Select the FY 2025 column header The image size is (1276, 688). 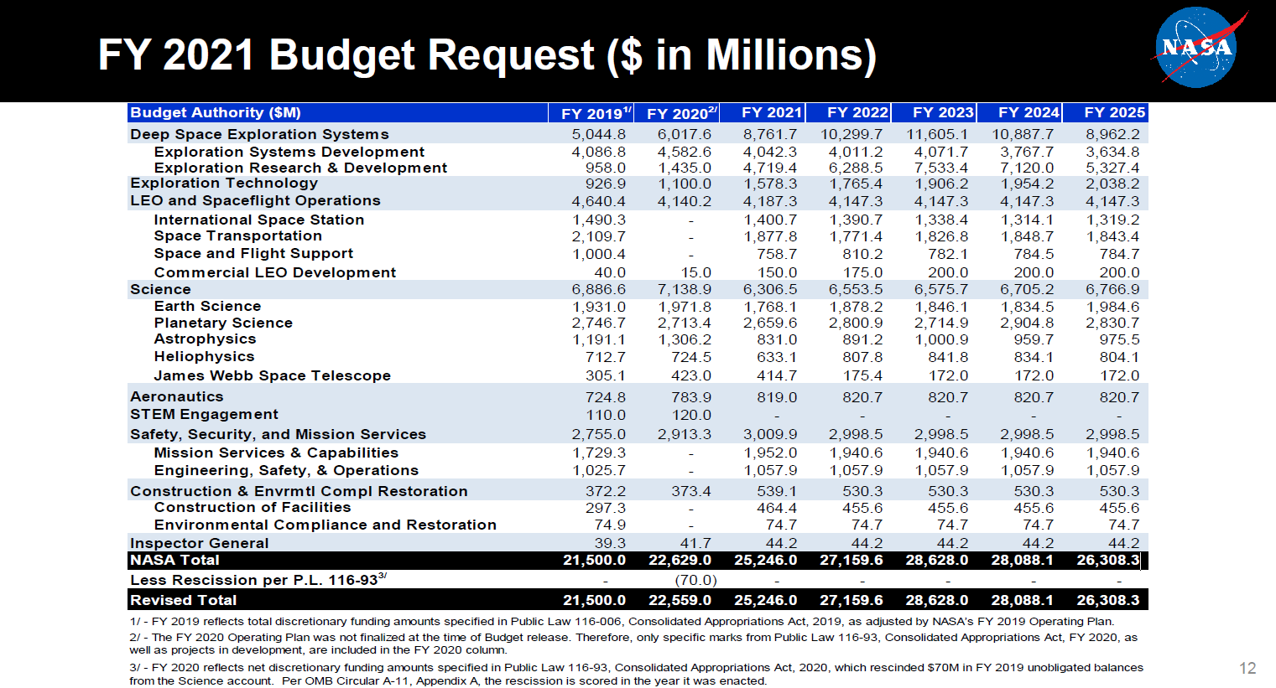(1106, 112)
